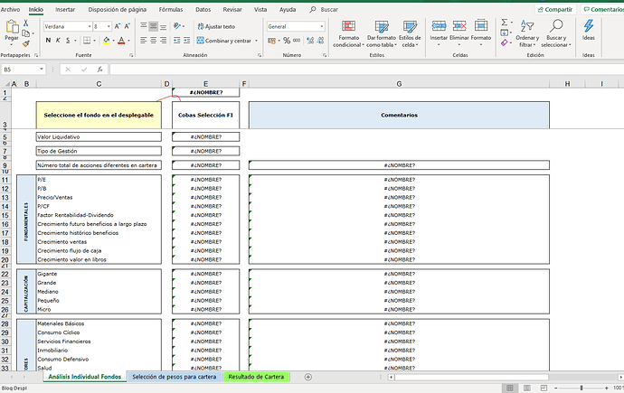Image resolution: width=624 pixels, height=393 pixels.
Task: Click the zoom level slider
Action: (x=581, y=388)
